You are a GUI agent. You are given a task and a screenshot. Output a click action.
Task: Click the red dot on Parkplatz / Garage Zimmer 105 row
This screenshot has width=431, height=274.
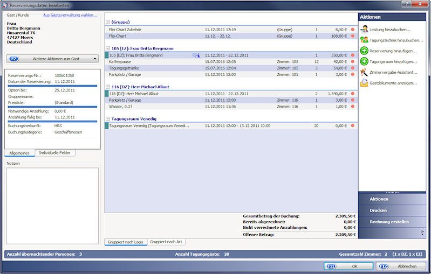point(353,74)
